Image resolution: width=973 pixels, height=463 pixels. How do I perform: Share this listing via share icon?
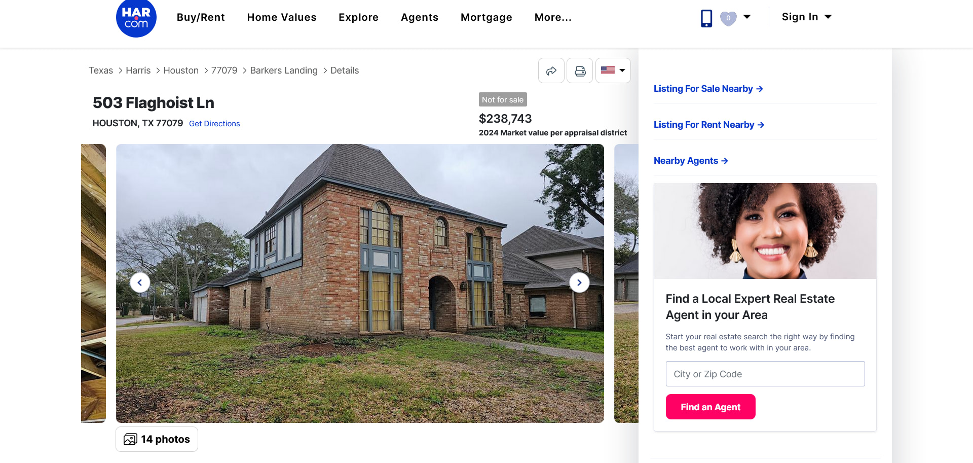tap(551, 70)
